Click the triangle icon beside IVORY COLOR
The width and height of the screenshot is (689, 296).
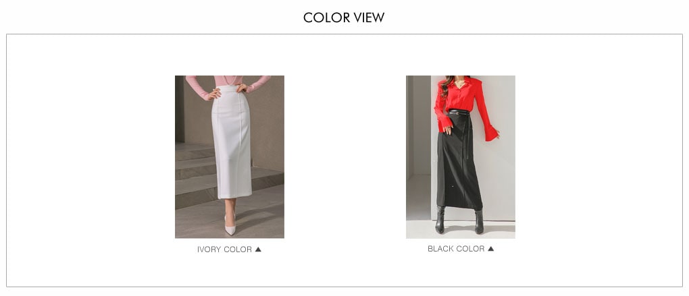tap(258, 249)
